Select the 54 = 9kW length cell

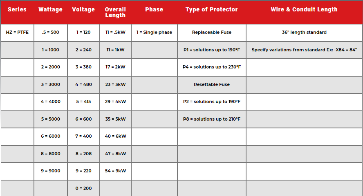(115, 171)
